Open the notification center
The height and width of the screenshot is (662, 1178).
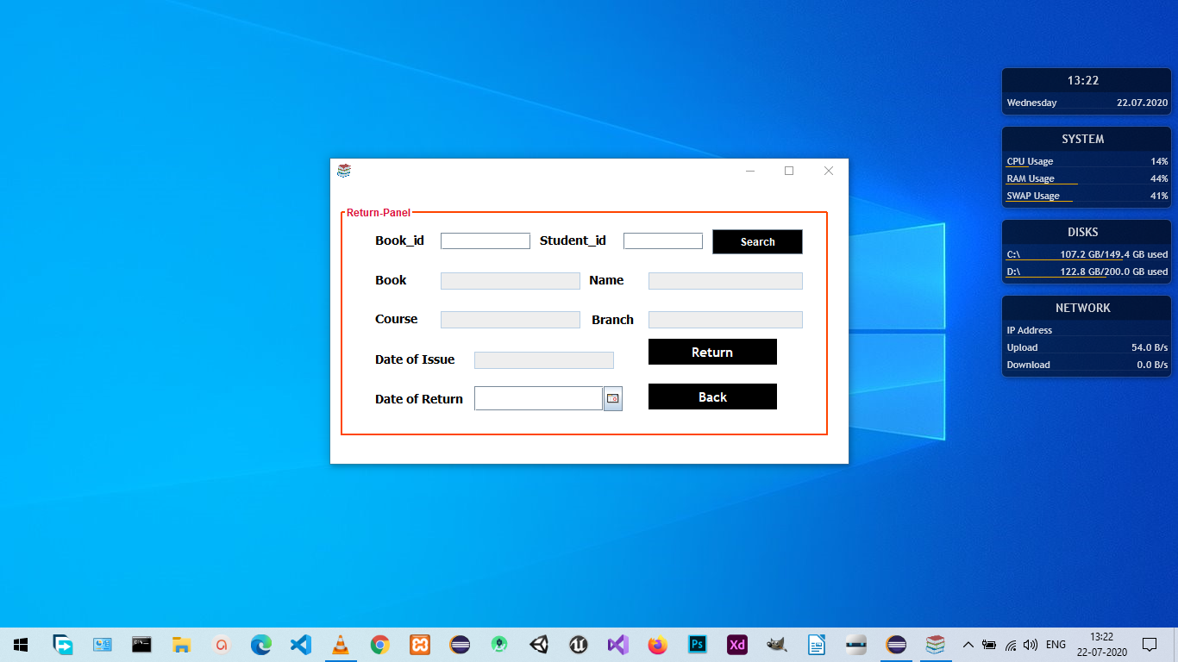pyautogui.click(x=1150, y=644)
